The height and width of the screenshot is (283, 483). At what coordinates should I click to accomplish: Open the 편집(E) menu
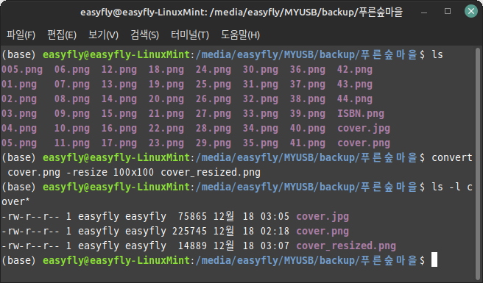coord(62,35)
